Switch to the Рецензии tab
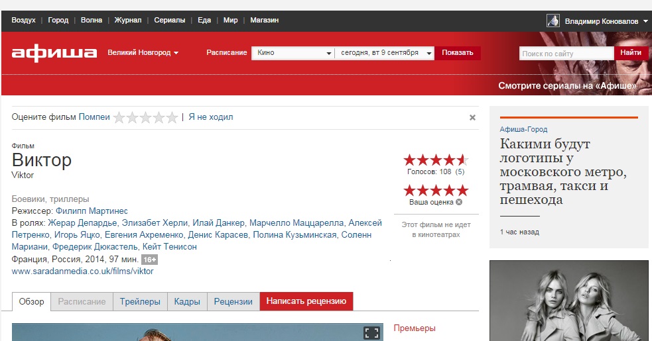The image size is (652, 341). [x=233, y=301]
